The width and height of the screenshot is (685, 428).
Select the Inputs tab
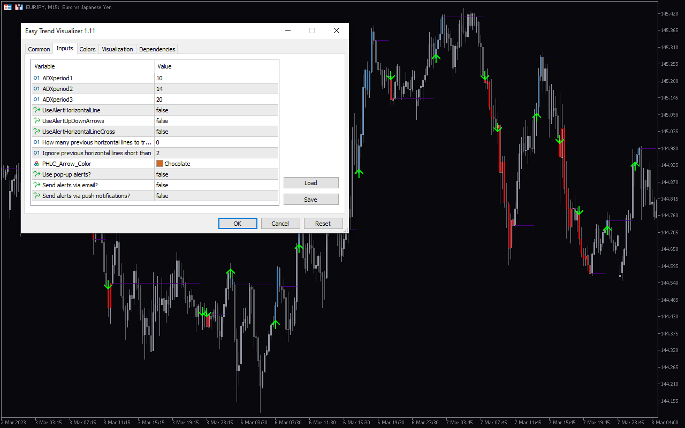pyautogui.click(x=65, y=49)
